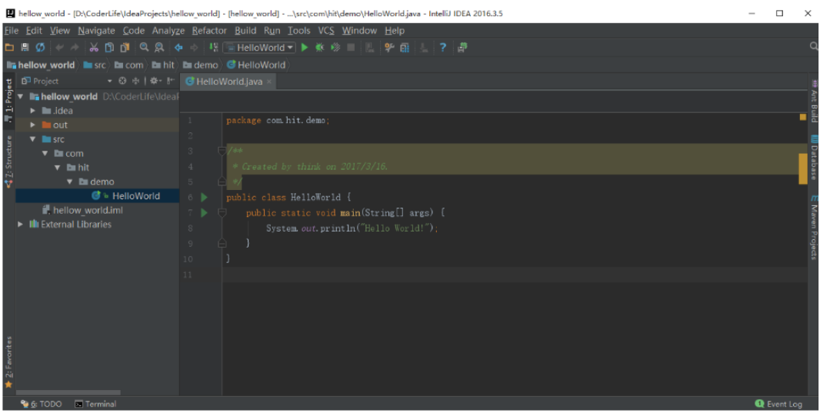Click the Find magnifier icon
The image size is (820, 413).
point(144,48)
